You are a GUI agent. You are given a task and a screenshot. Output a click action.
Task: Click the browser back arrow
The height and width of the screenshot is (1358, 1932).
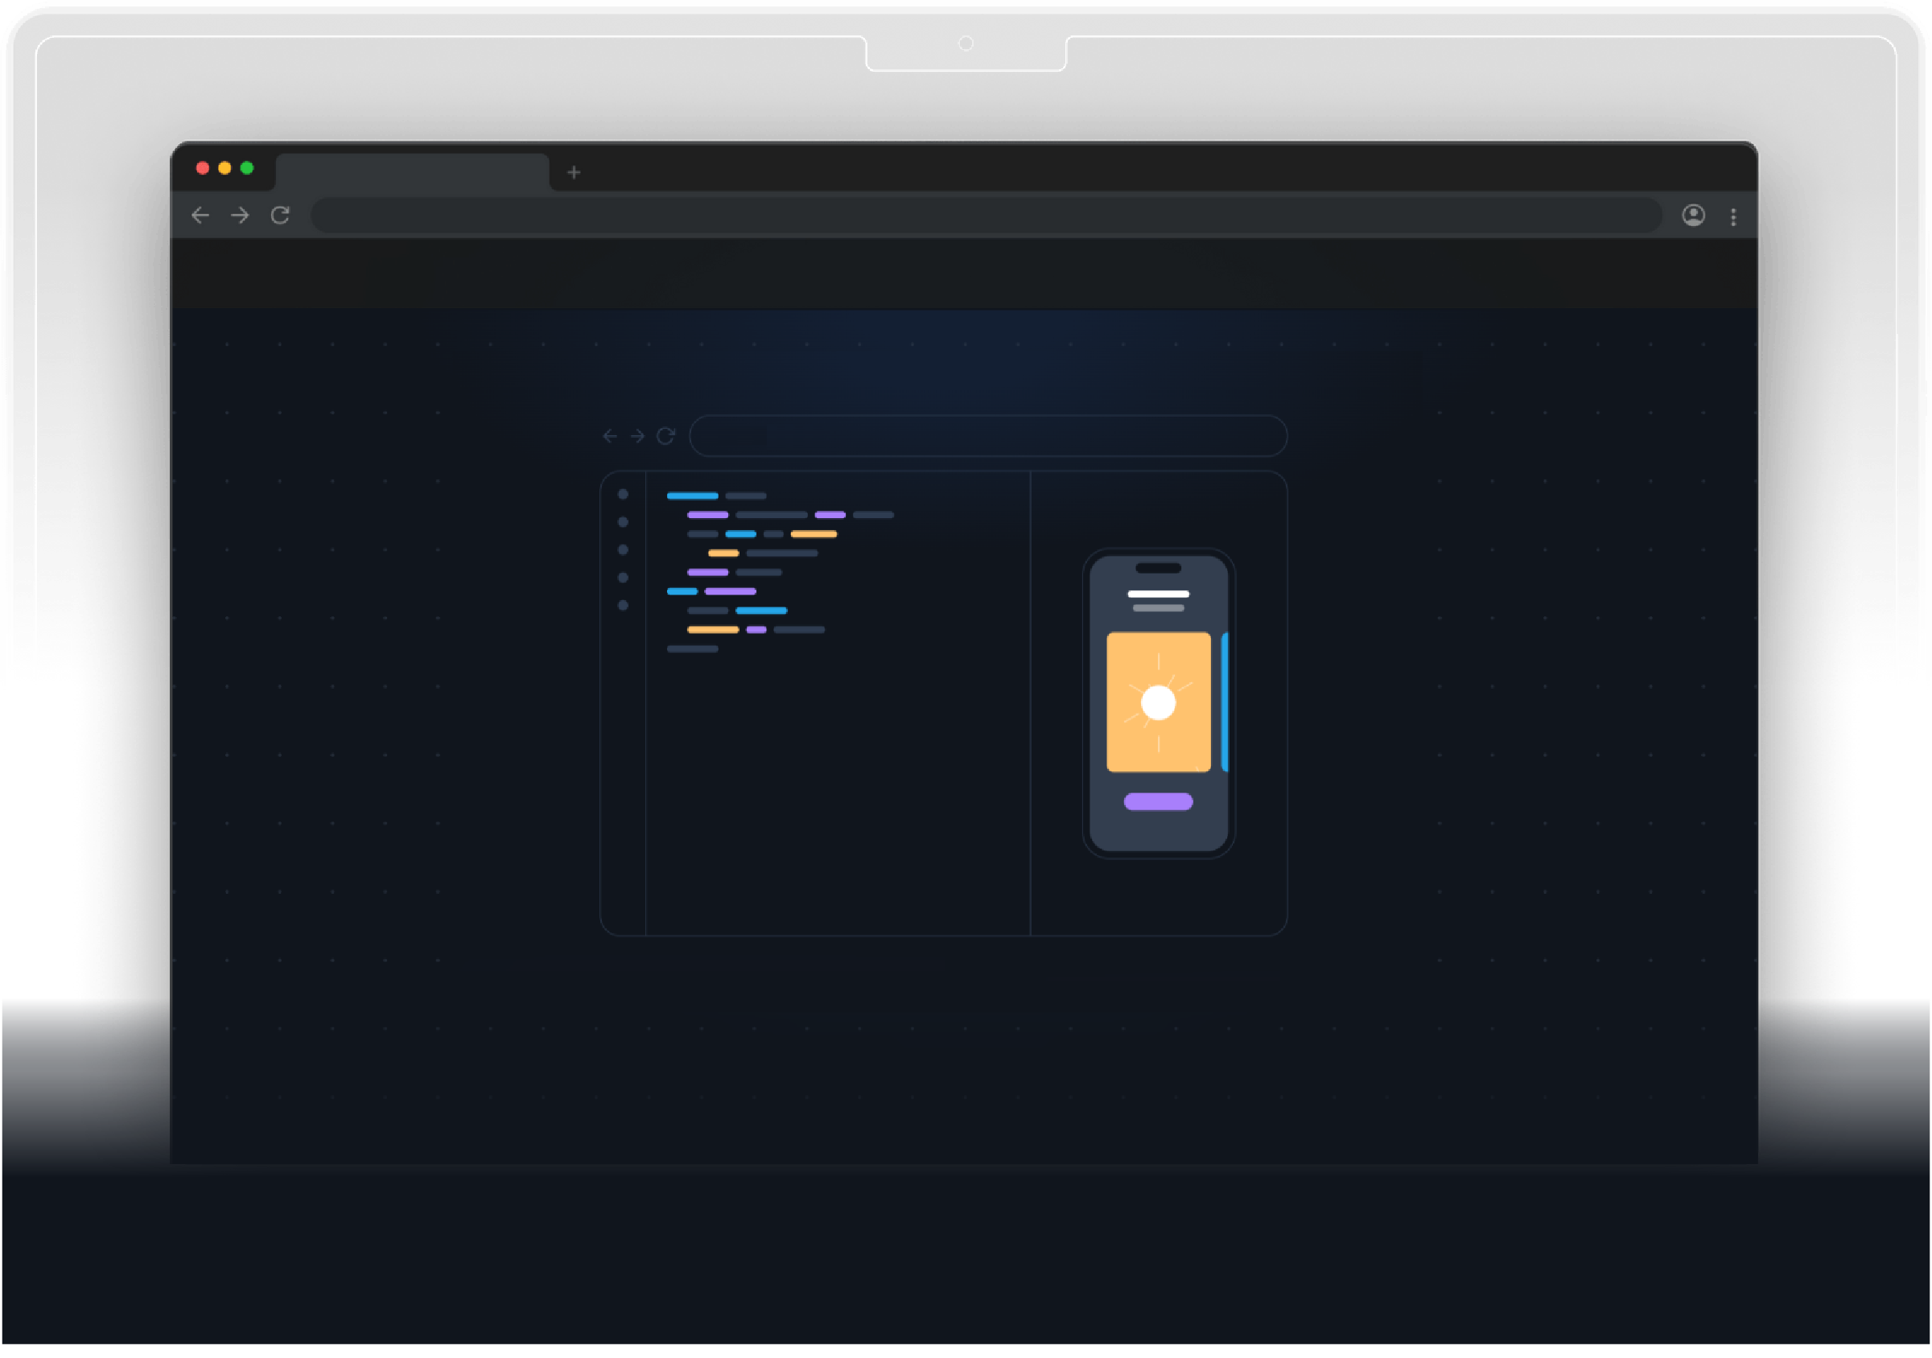[200, 216]
